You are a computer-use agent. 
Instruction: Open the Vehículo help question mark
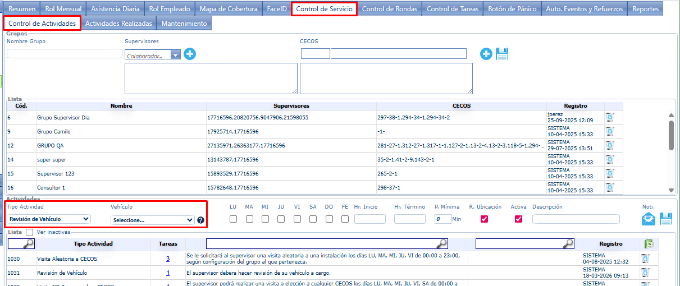[200, 220]
